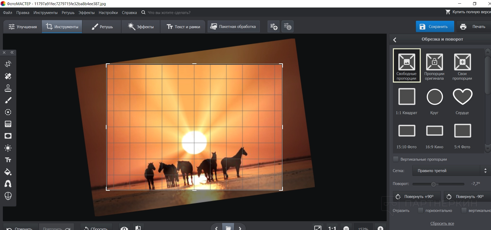Click the Сохранить button
Viewport: 491px width, 230px height.
coord(435,27)
